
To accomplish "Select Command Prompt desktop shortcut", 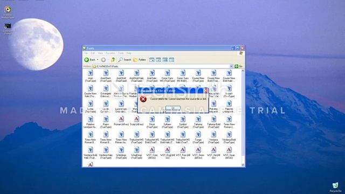I will point(8,29).
